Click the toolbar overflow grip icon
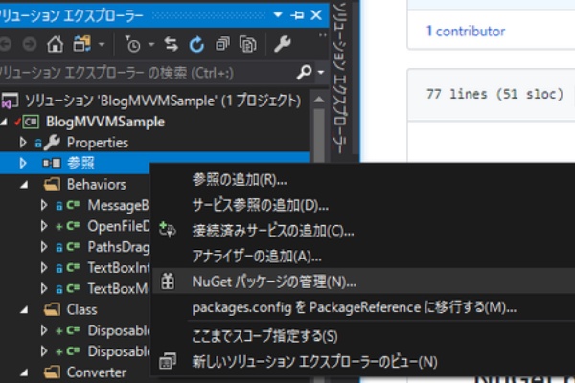 point(322,35)
